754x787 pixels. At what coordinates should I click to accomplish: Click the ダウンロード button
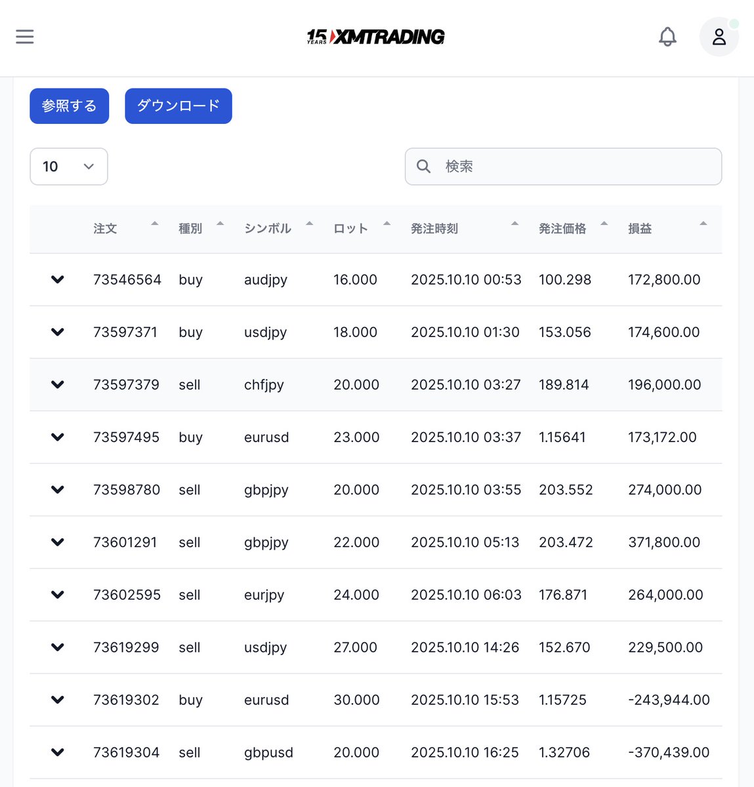click(178, 106)
